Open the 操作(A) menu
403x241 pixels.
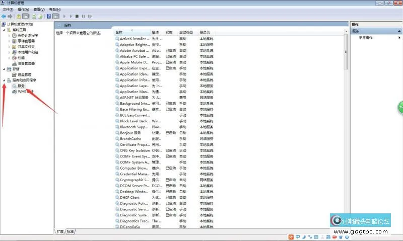tap(23, 10)
